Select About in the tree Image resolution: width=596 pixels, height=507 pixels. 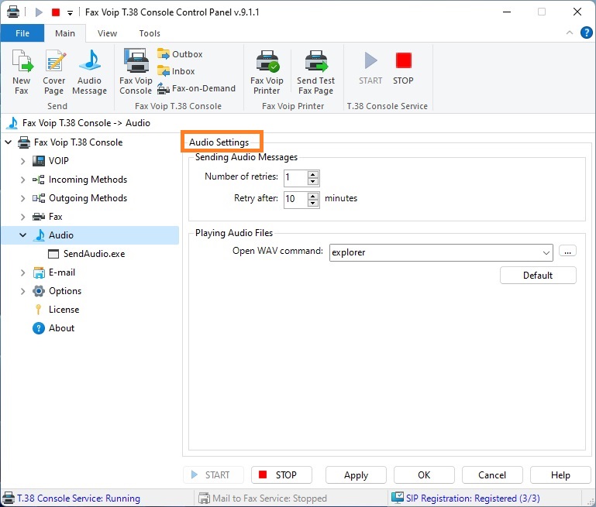tap(61, 328)
